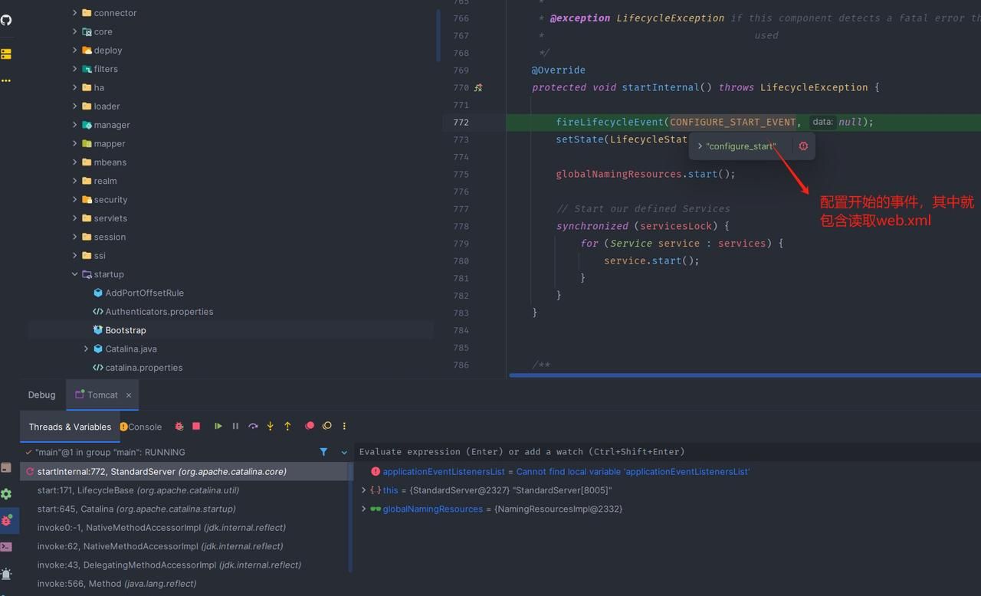981x596 pixels.
Task: Stop the Tomcat debug session
Action: (x=196, y=426)
